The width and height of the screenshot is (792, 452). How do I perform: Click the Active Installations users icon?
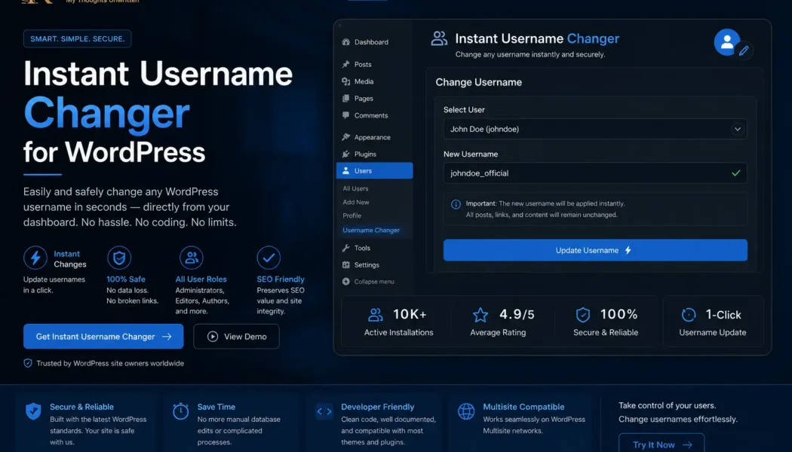[x=376, y=315]
